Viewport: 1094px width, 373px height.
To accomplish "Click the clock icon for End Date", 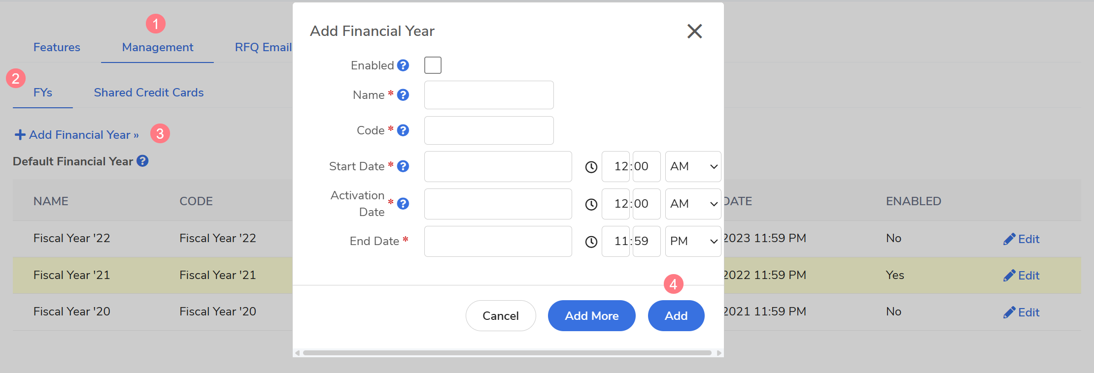I will click(x=591, y=242).
